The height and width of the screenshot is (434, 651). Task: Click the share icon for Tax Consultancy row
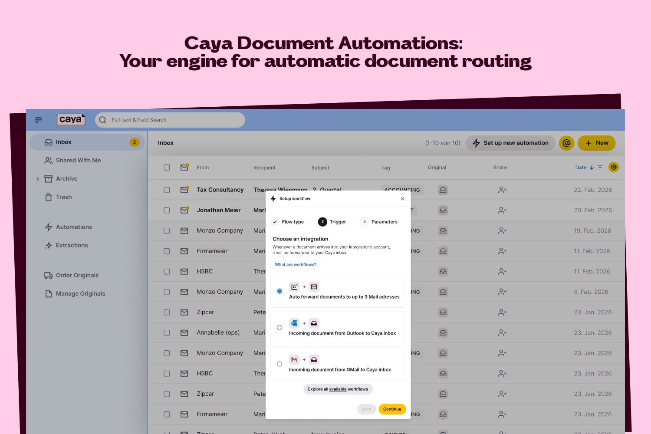click(502, 190)
